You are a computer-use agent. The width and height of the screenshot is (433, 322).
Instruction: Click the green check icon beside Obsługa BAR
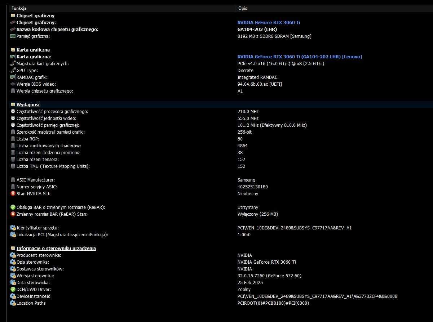tap(13, 207)
